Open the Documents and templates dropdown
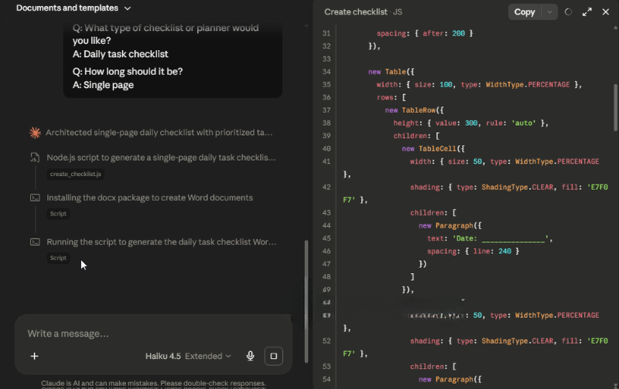 (x=74, y=8)
